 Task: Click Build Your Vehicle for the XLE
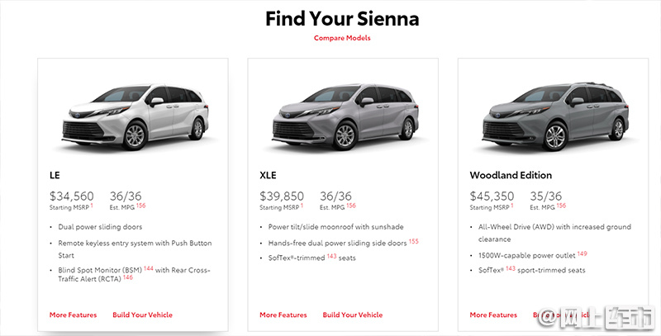tap(353, 315)
